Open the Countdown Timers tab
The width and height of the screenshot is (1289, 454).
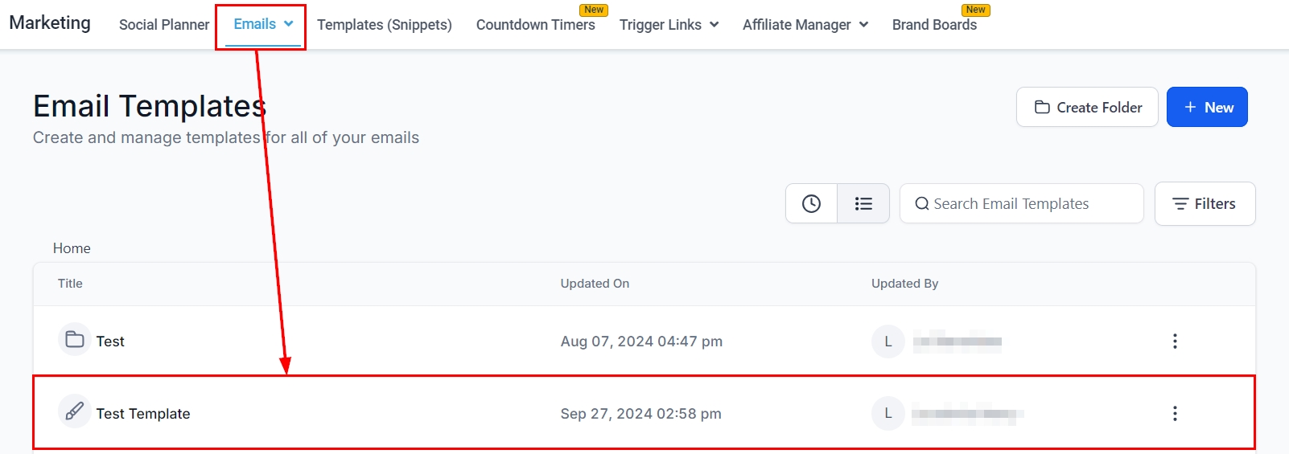pos(535,25)
